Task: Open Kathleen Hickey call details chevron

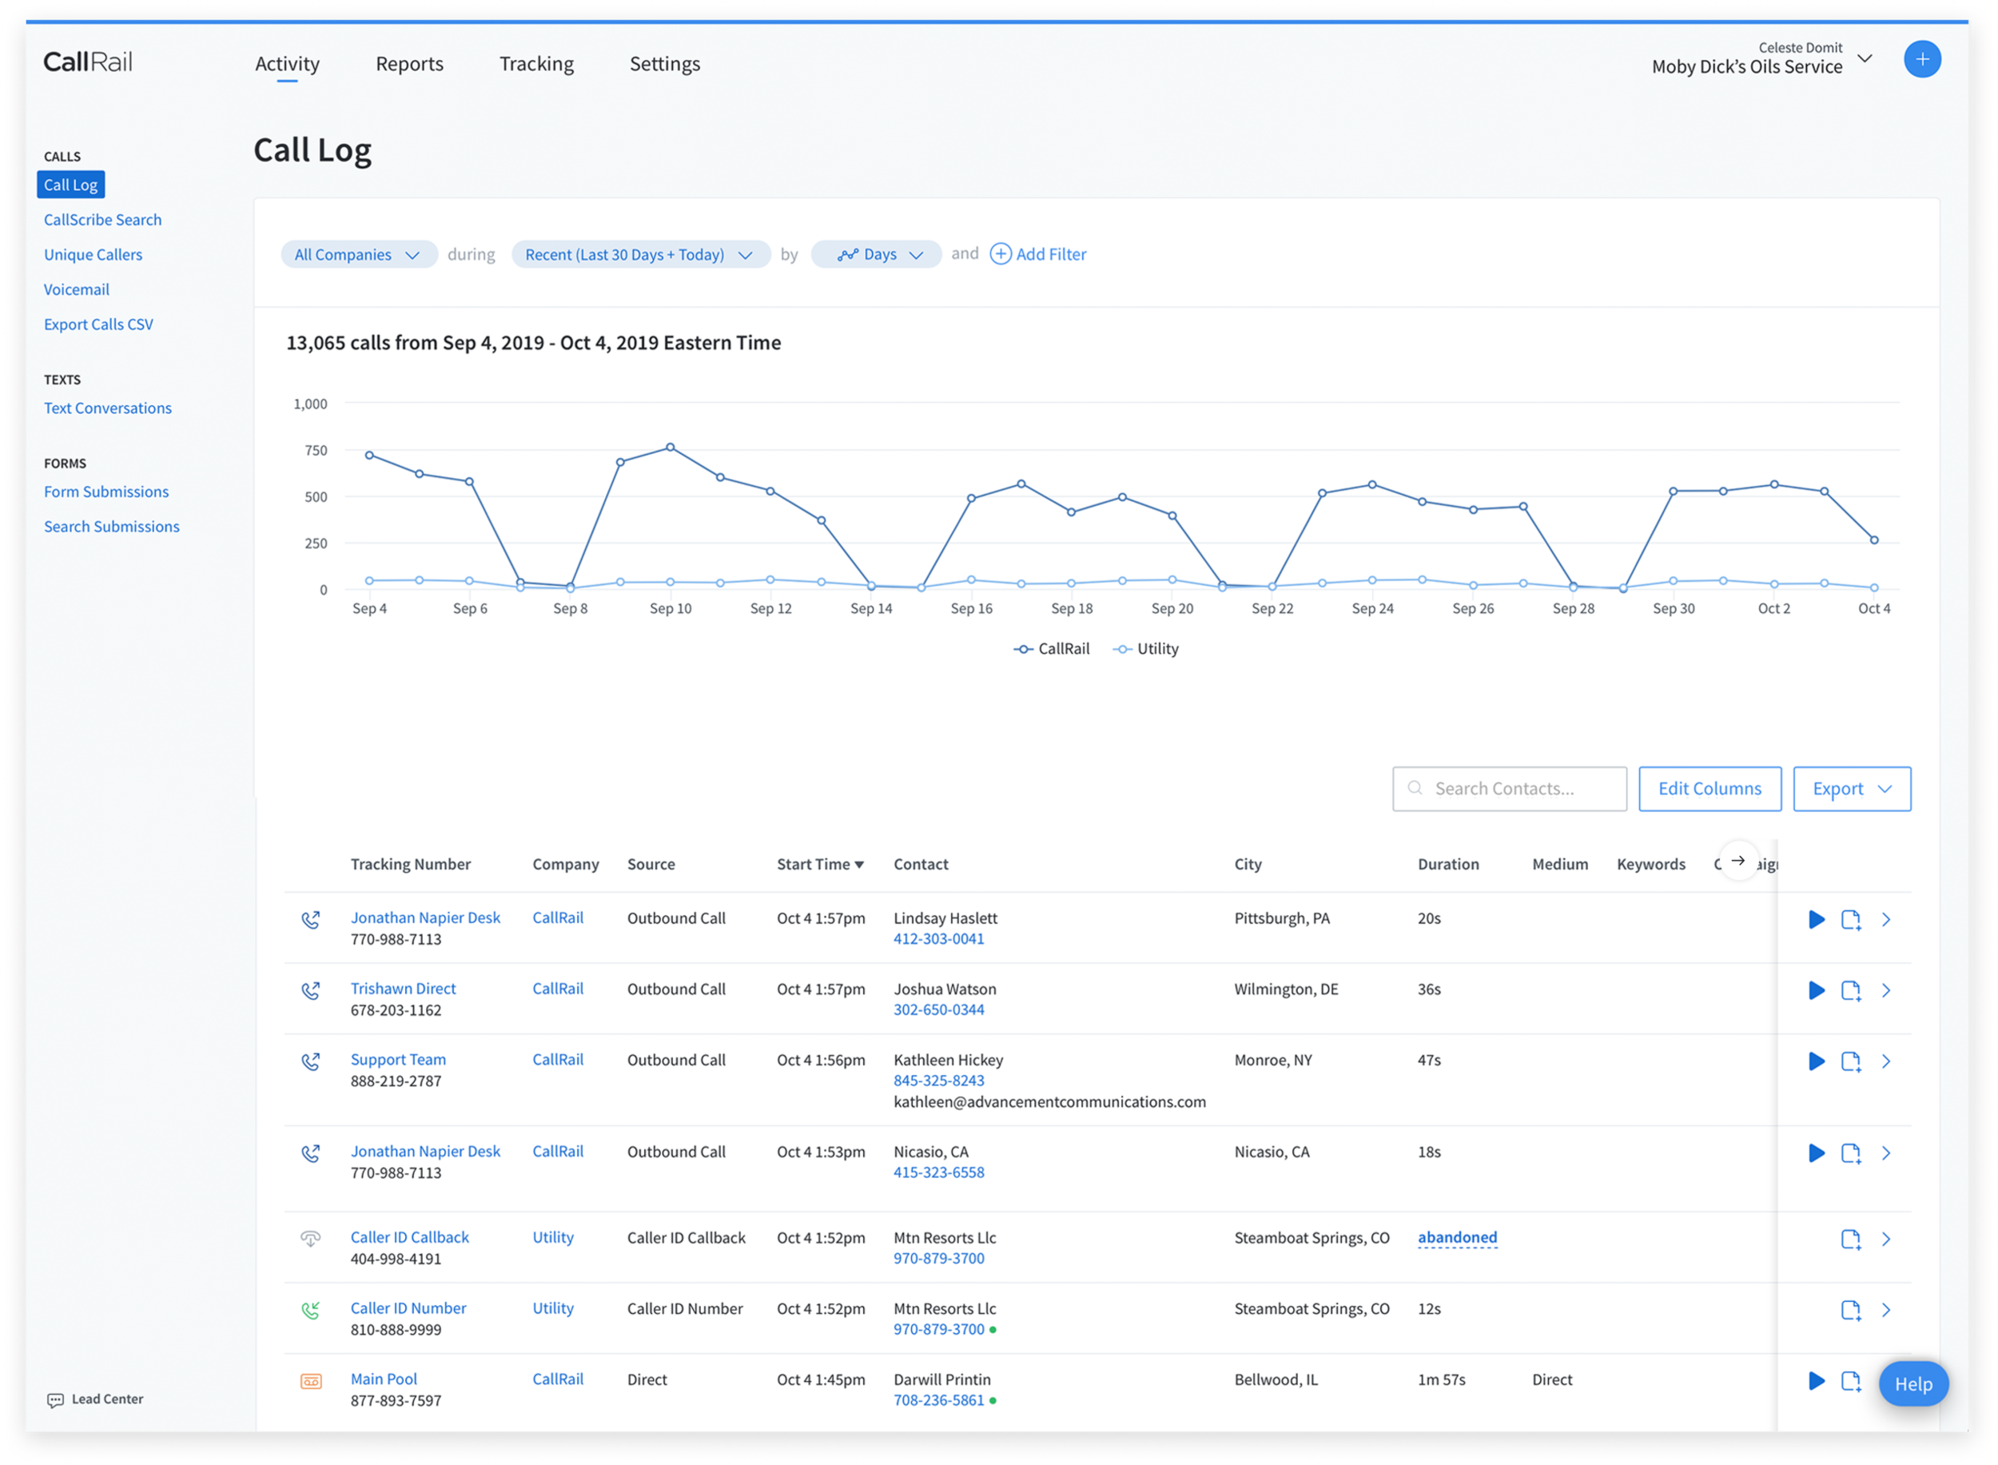Action: click(x=1886, y=1061)
